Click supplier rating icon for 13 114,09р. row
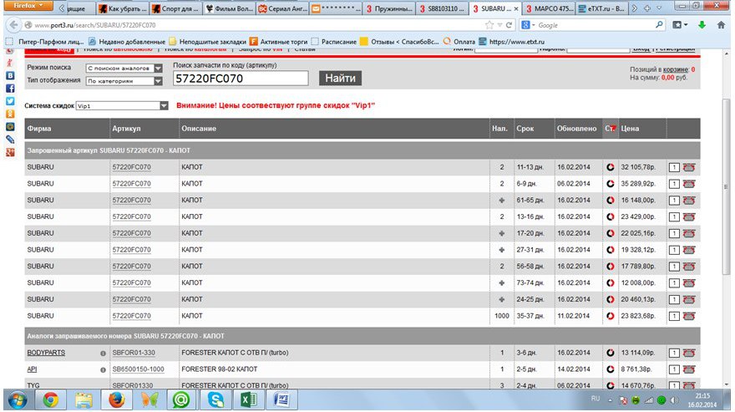The height and width of the screenshot is (412, 735). pos(610,353)
